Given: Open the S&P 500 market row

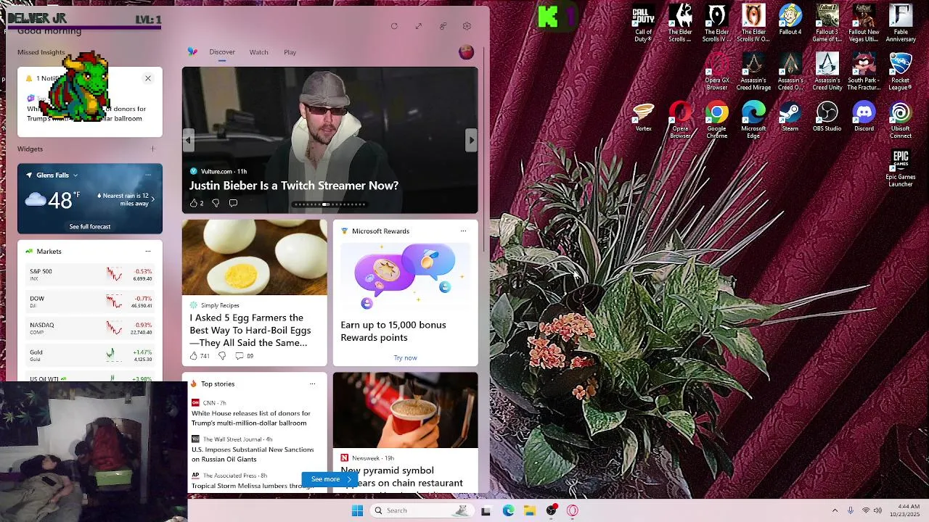Looking at the screenshot, I should pyautogui.click(x=90, y=275).
